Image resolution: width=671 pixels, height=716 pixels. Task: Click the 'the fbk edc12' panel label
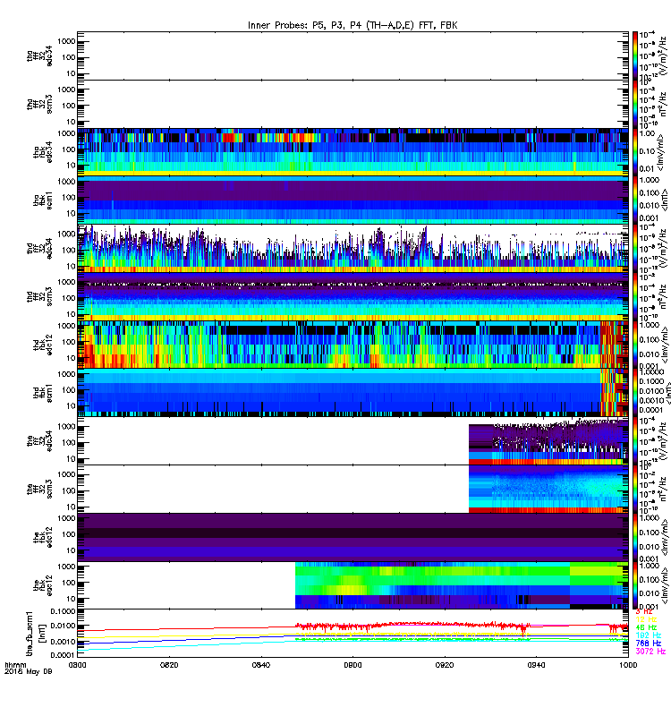[x=42, y=536]
